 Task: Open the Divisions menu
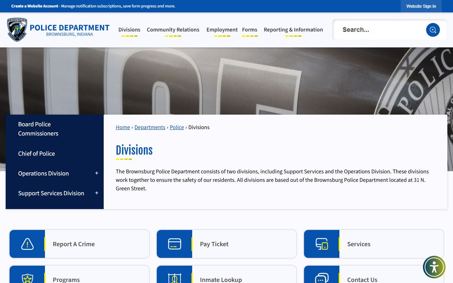[x=129, y=30]
